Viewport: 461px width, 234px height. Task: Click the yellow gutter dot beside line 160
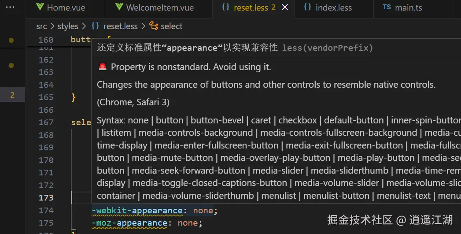[x=11, y=40]
